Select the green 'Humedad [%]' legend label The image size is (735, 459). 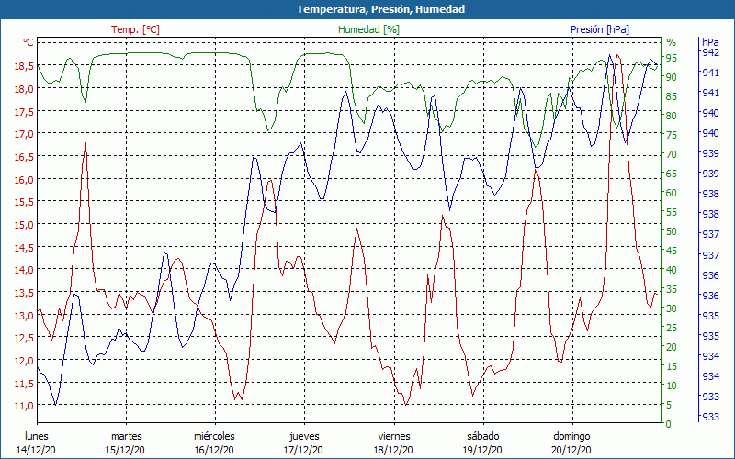(x=369, y=29)
